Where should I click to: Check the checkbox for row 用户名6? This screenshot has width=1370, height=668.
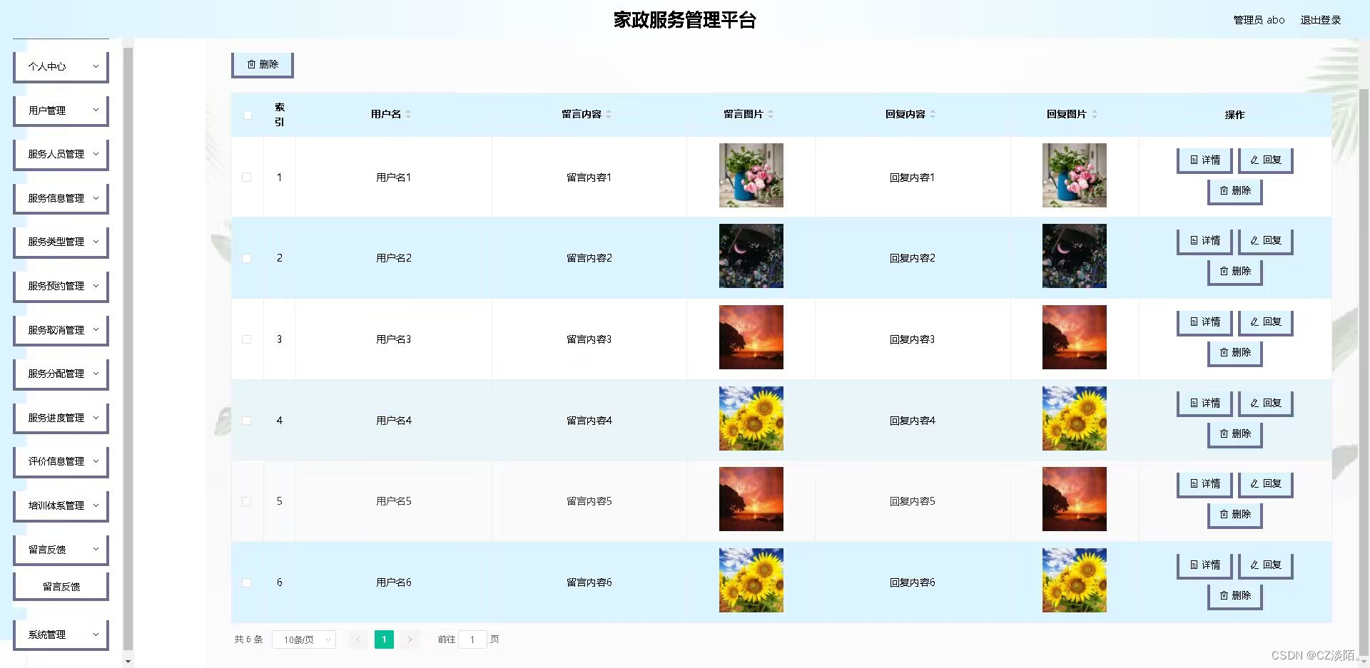[247, 582]
